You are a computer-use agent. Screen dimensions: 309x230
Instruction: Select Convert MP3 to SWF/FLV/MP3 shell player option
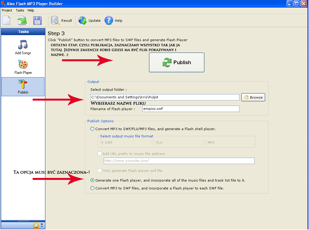[92, 129]
